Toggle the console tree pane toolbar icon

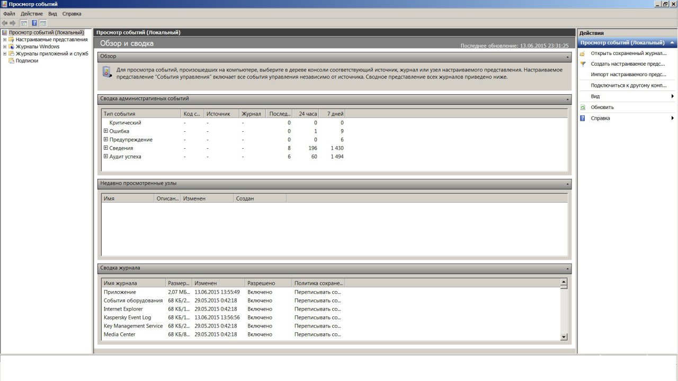tap(24, 23)
